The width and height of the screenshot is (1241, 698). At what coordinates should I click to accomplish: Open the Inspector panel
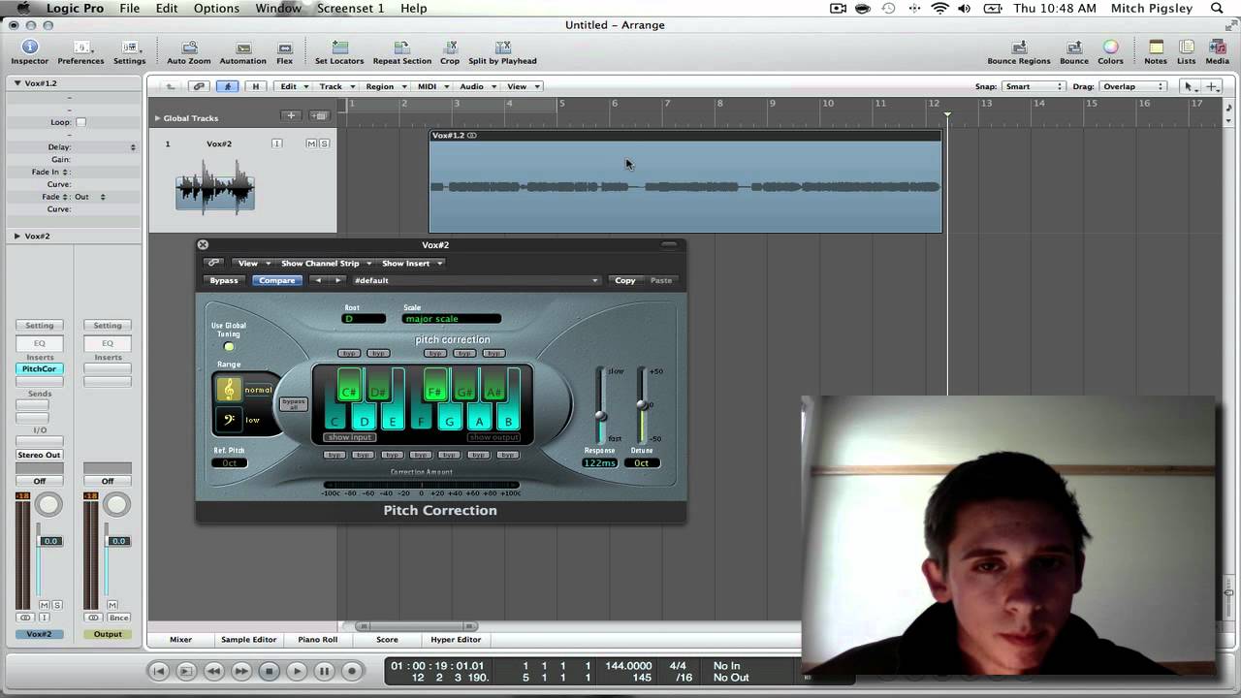[29, 52]
